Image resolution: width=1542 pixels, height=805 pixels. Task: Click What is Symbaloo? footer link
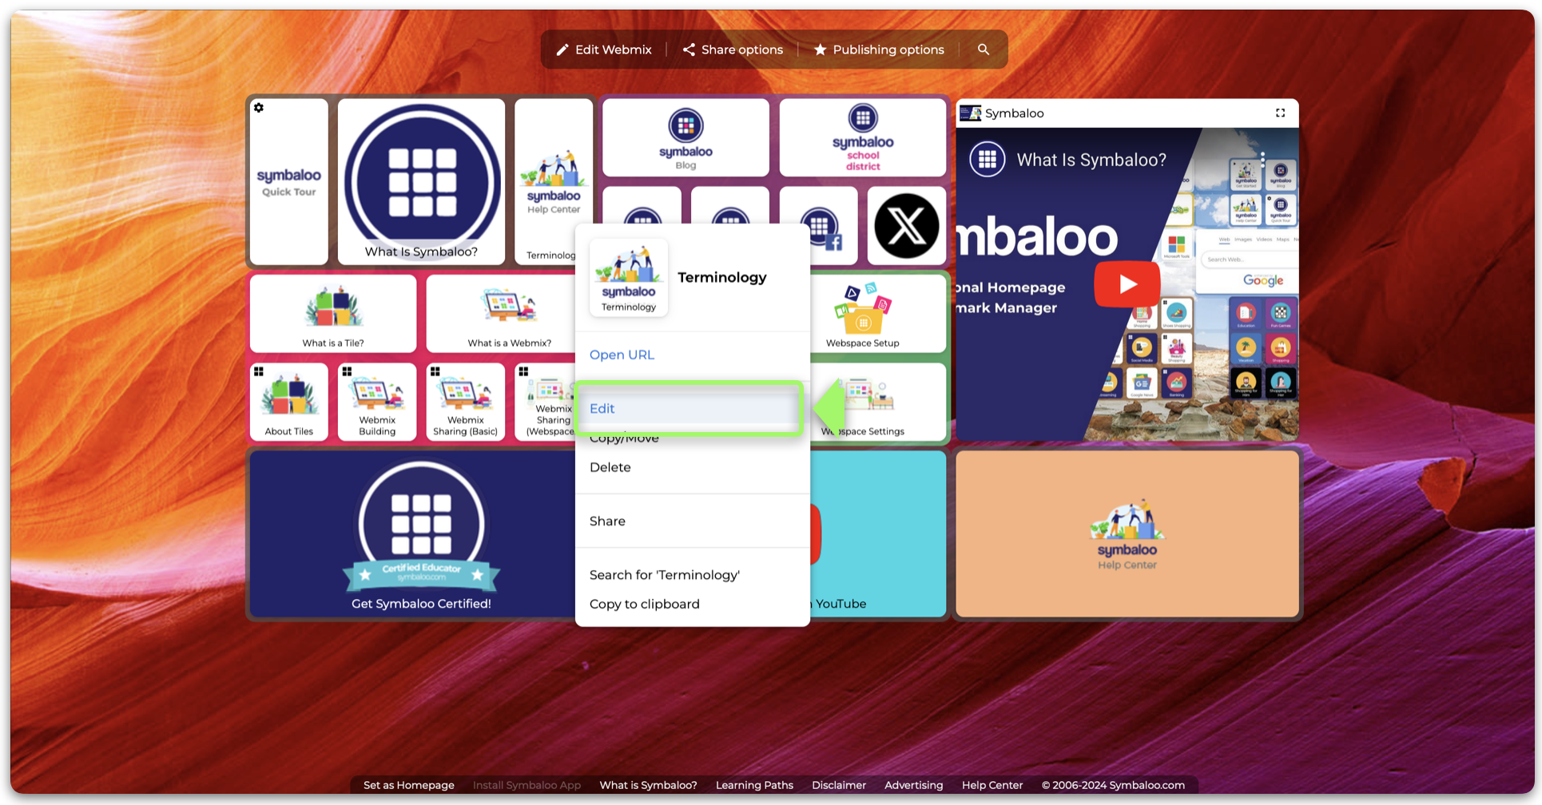tap(648, 785)
